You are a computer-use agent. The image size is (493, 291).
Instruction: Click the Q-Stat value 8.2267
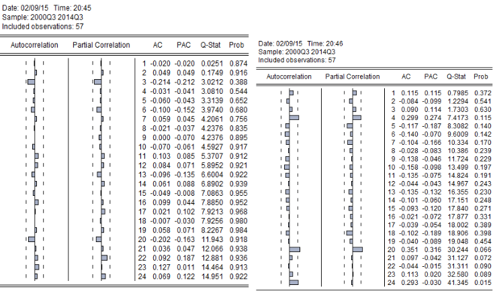click(212, 231)
